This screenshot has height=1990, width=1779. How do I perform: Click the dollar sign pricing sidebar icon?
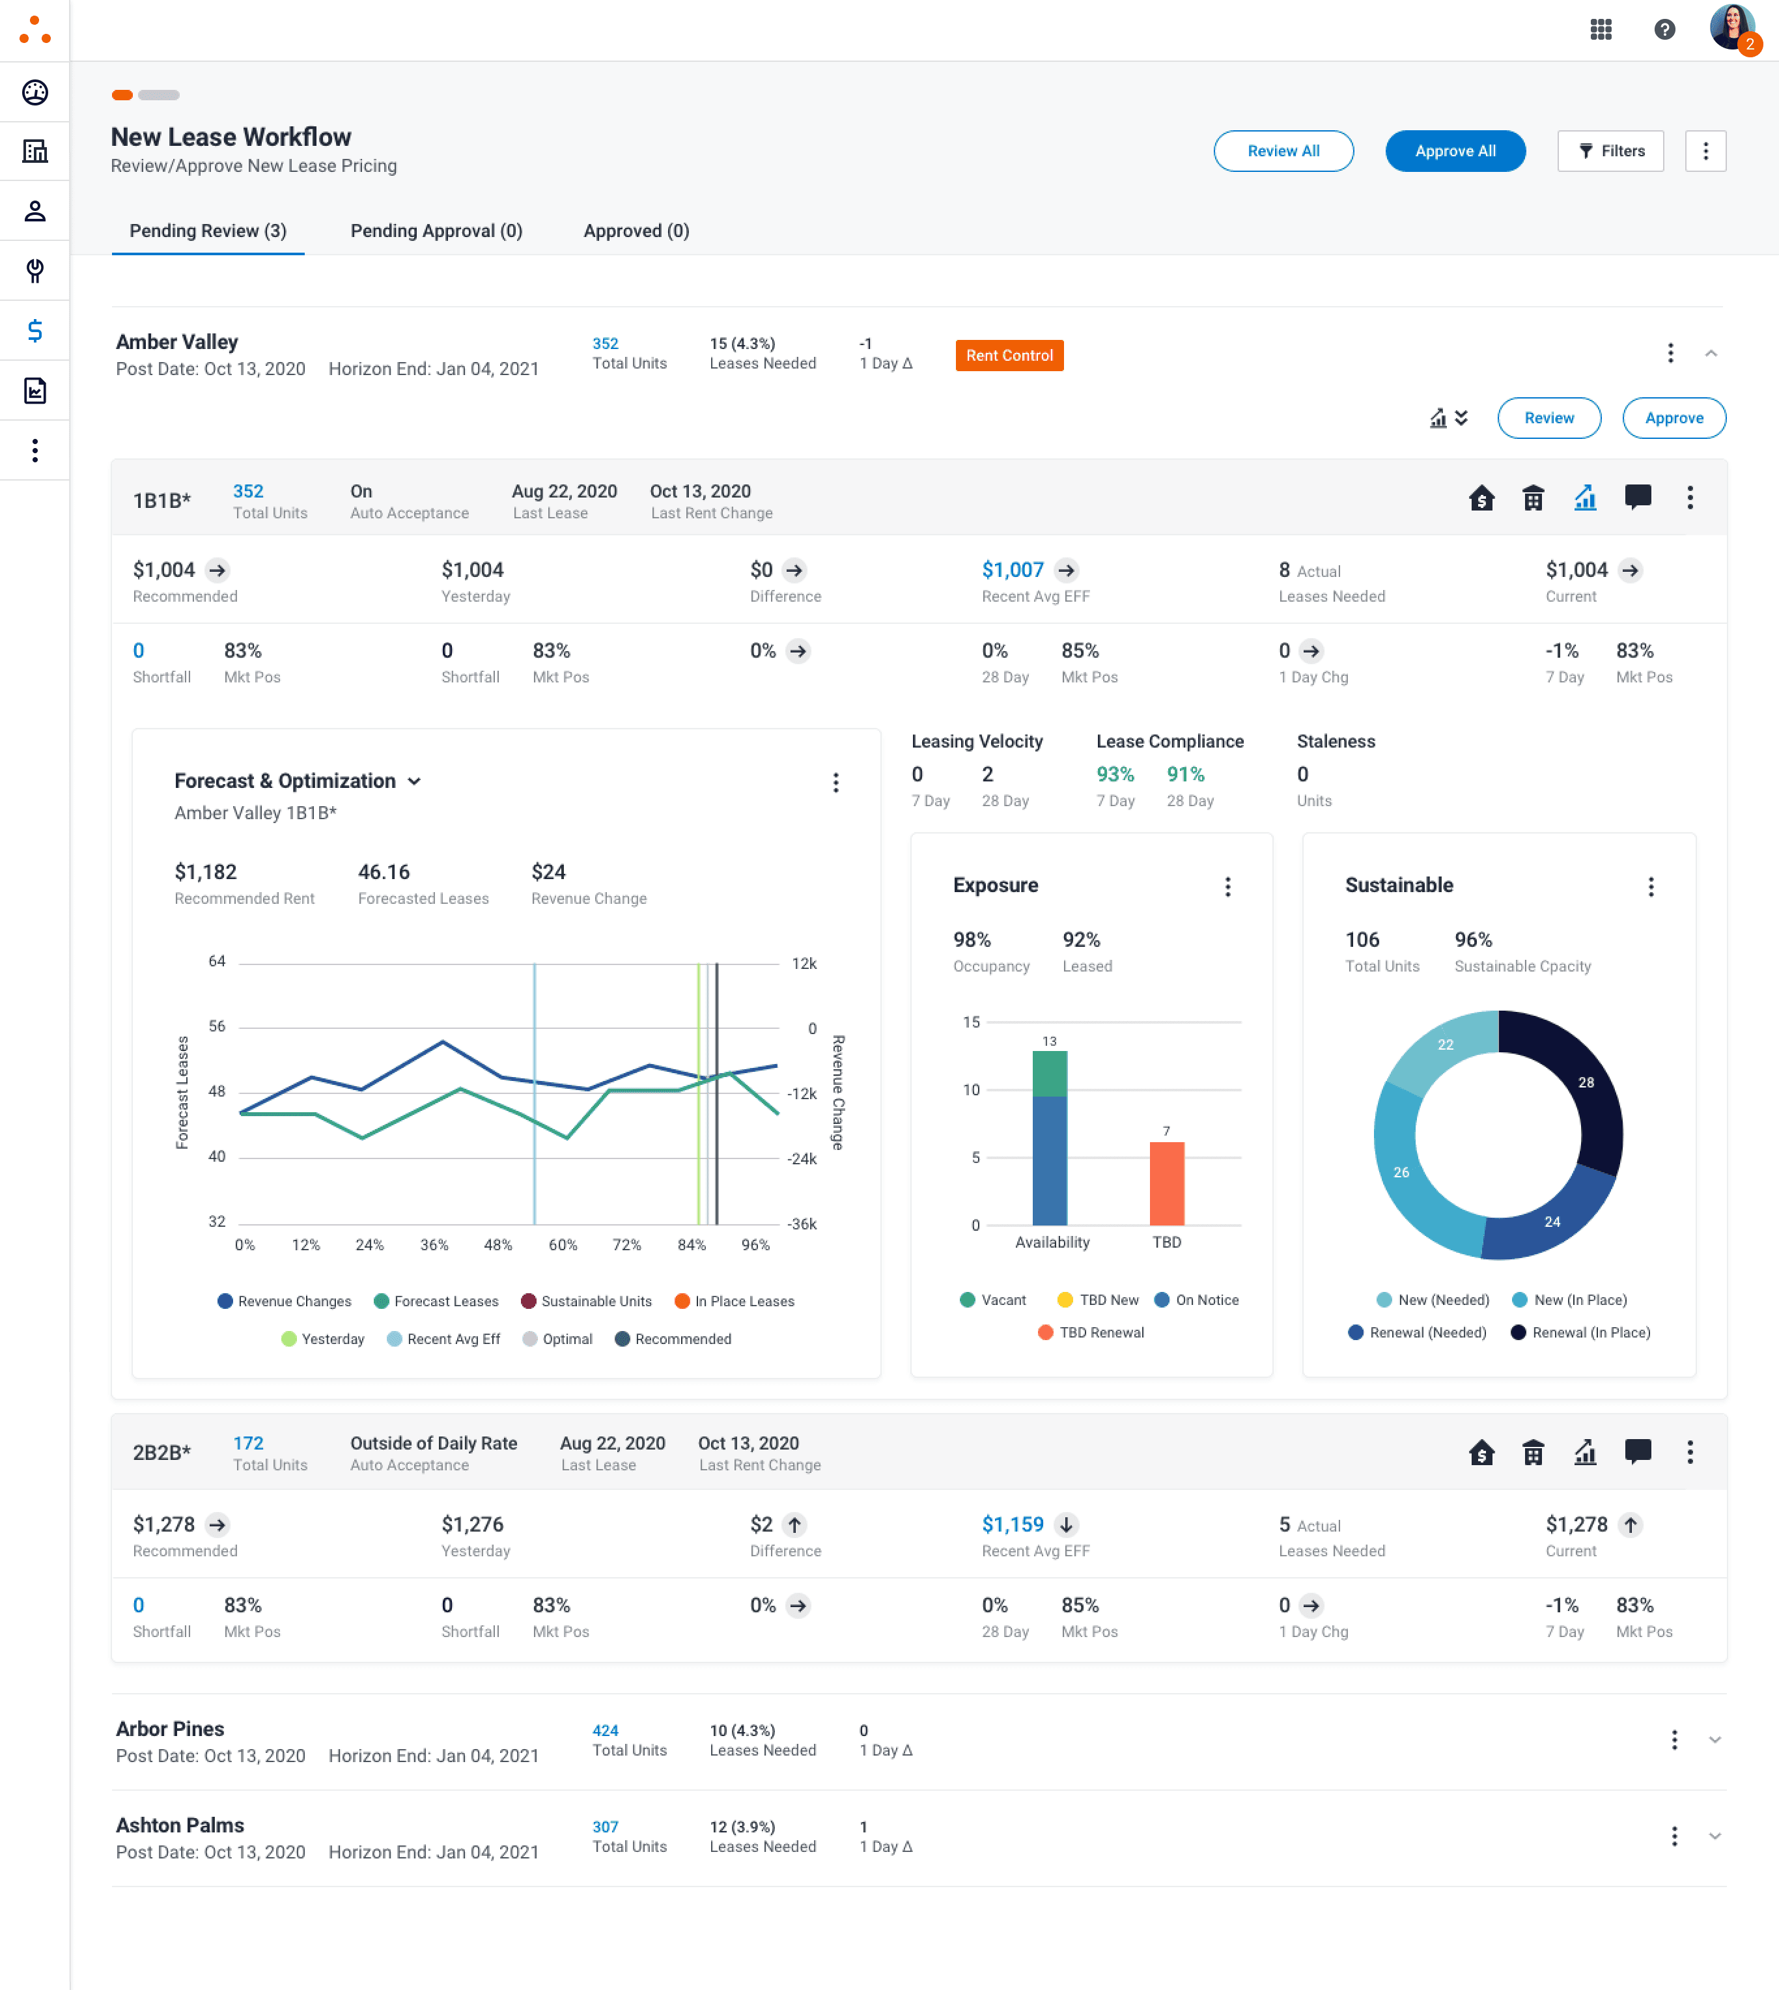point(35,330)
